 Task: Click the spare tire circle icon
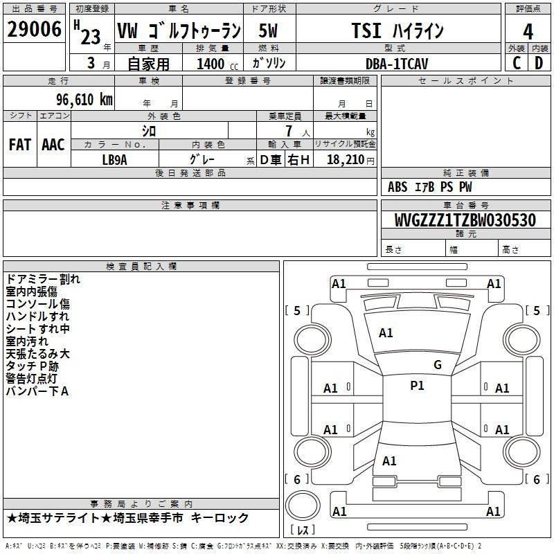point(303,503)
